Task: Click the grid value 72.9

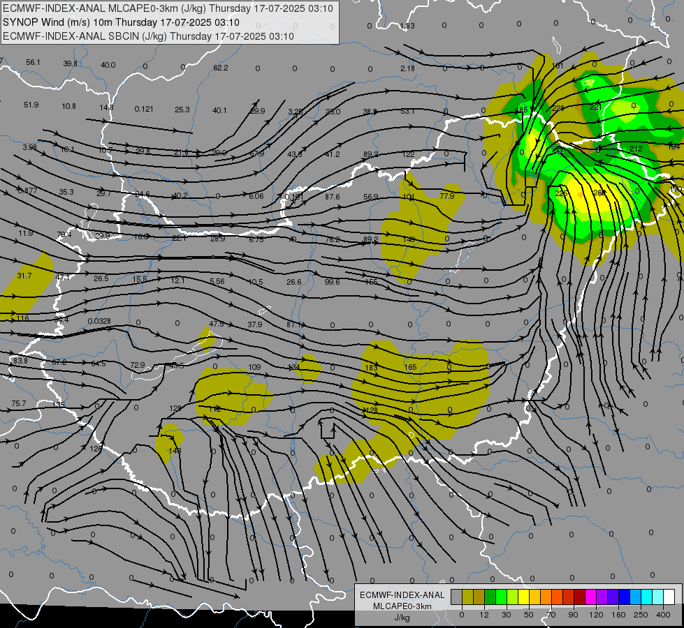Action: click(138, 365)
